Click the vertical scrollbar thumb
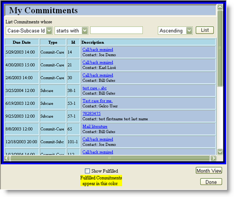234x197 pixels. (220, 48)
